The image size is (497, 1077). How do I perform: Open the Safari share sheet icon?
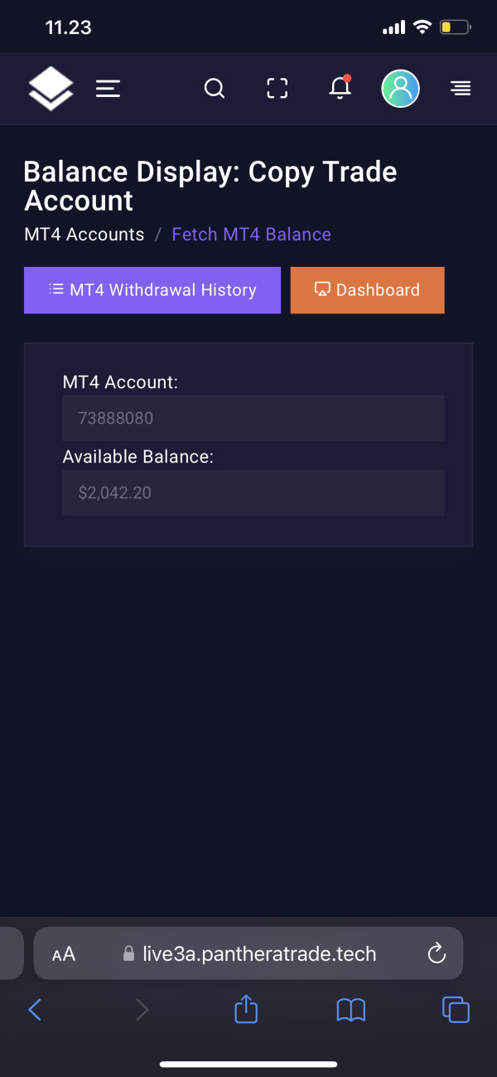pos(246,1008)
